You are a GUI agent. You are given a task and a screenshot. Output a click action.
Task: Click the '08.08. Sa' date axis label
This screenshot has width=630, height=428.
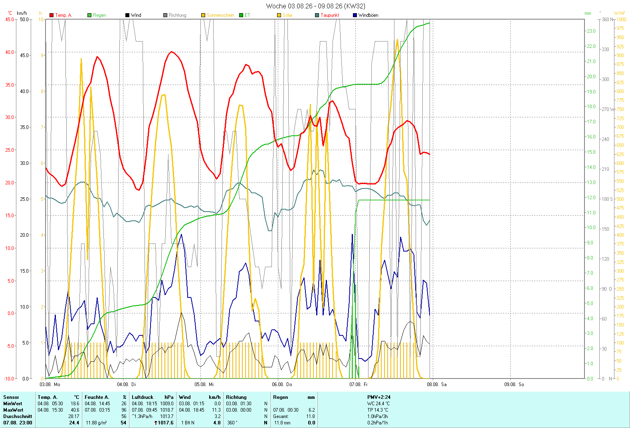[x=437, y=384]
